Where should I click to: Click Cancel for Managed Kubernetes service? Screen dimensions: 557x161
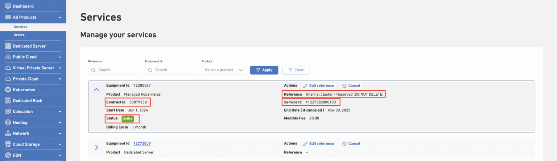pos(351,86)
